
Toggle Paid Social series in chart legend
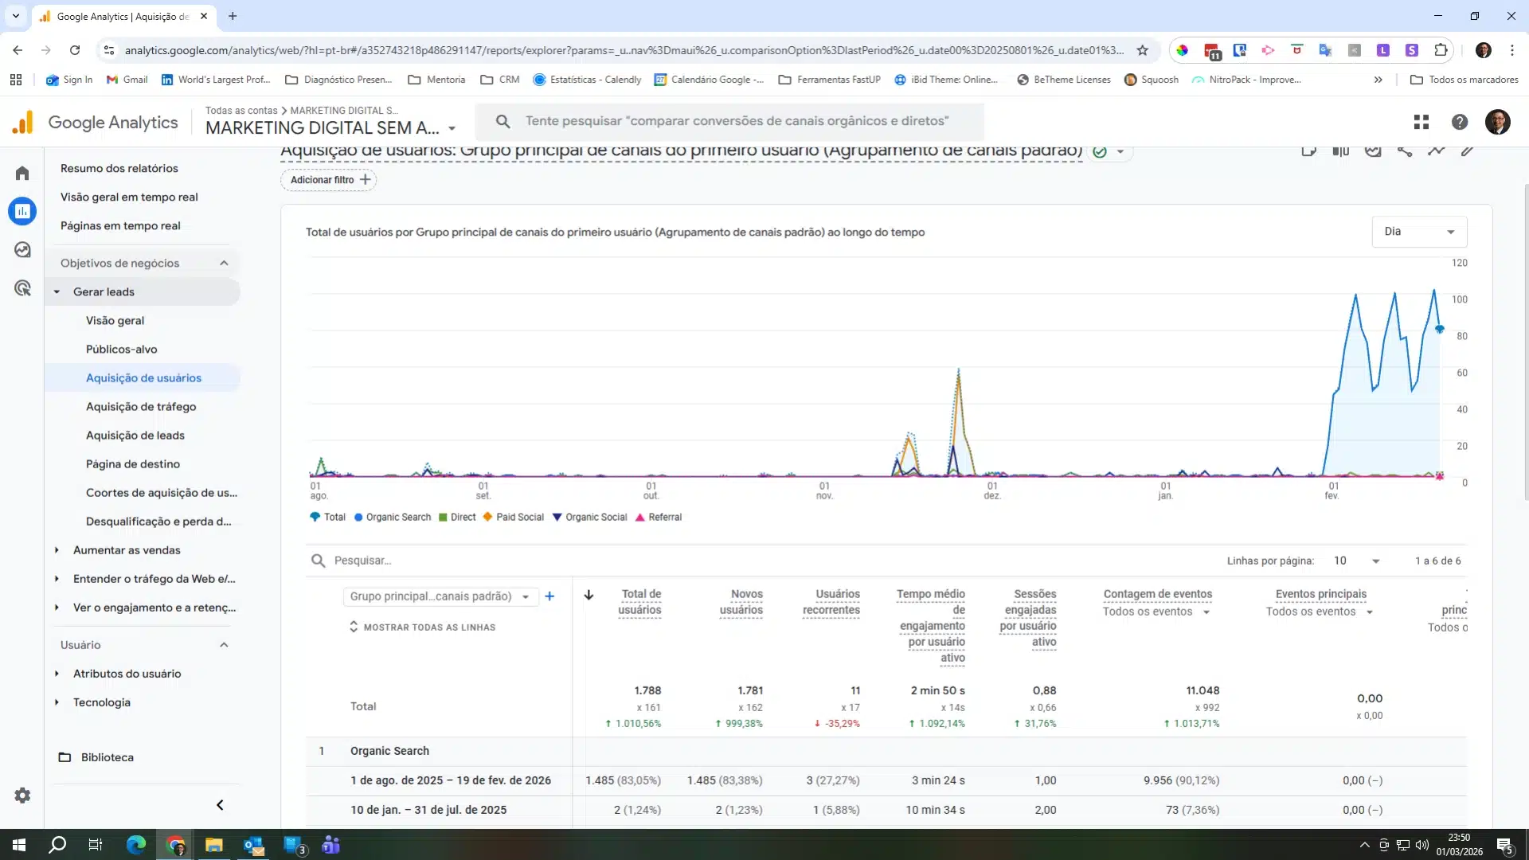[x=514, y=518]
